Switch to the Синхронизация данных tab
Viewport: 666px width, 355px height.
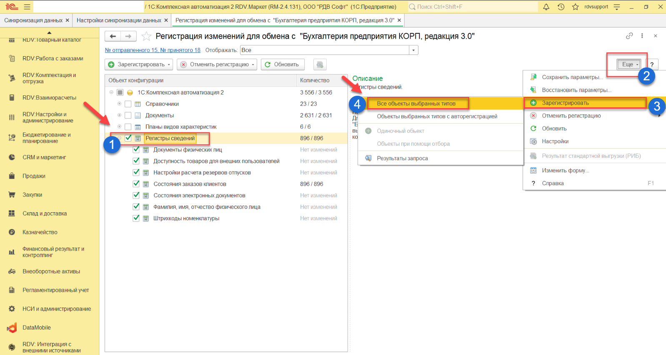click(33, 20)
